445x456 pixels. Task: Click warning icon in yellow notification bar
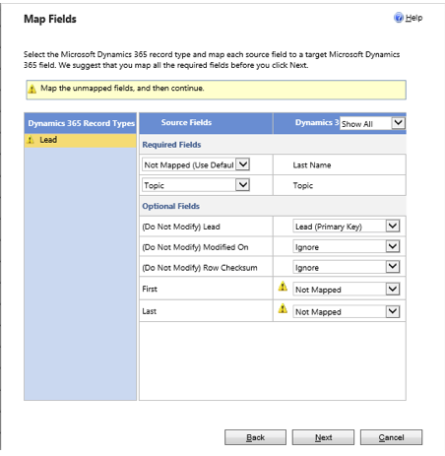(32, 89)
